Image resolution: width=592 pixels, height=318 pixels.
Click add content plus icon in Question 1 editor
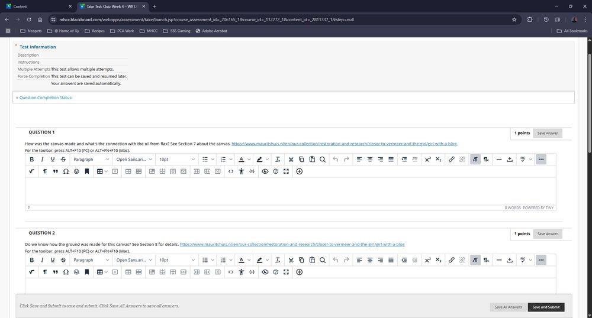[300, 171]
